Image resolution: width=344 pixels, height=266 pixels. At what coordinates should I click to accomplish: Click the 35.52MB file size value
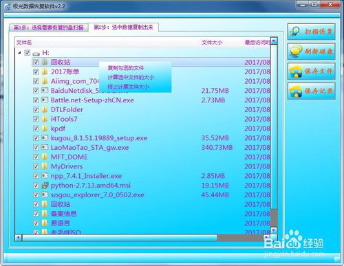tap(215, 137)
